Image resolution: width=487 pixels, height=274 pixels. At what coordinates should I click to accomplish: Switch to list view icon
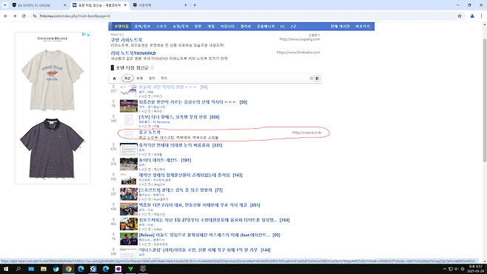pyautogui.click(x=312, y=78)
